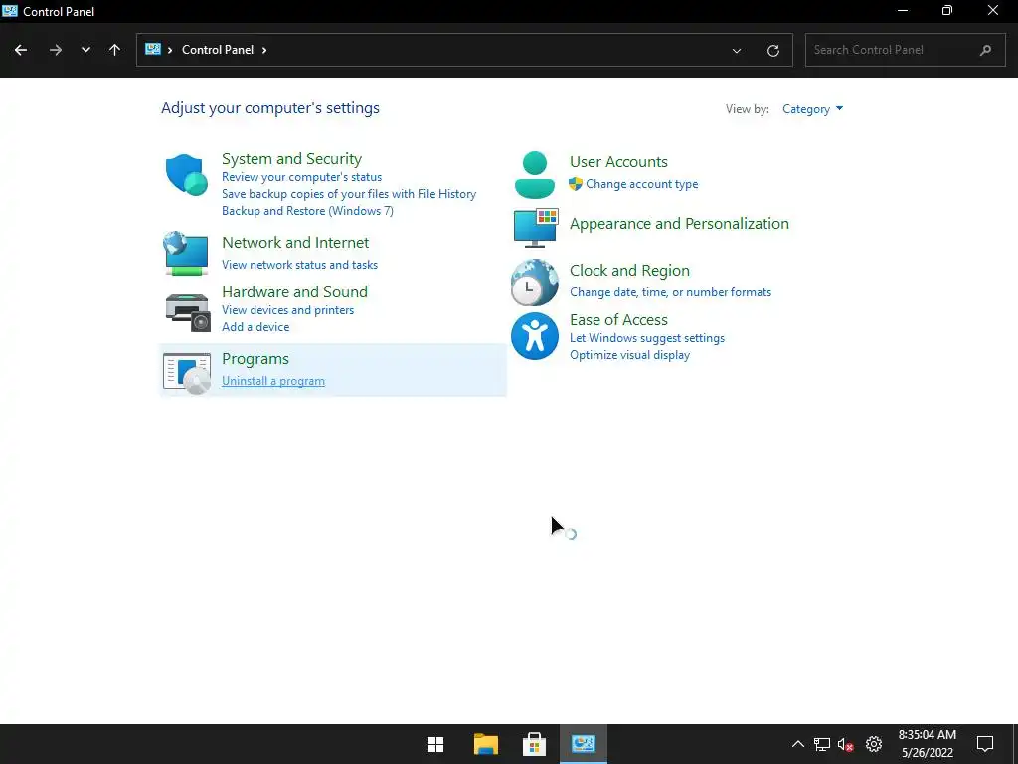Open Backup and Restore (Windows 7)
The image size is (1018, 764).
click(307, 211)
